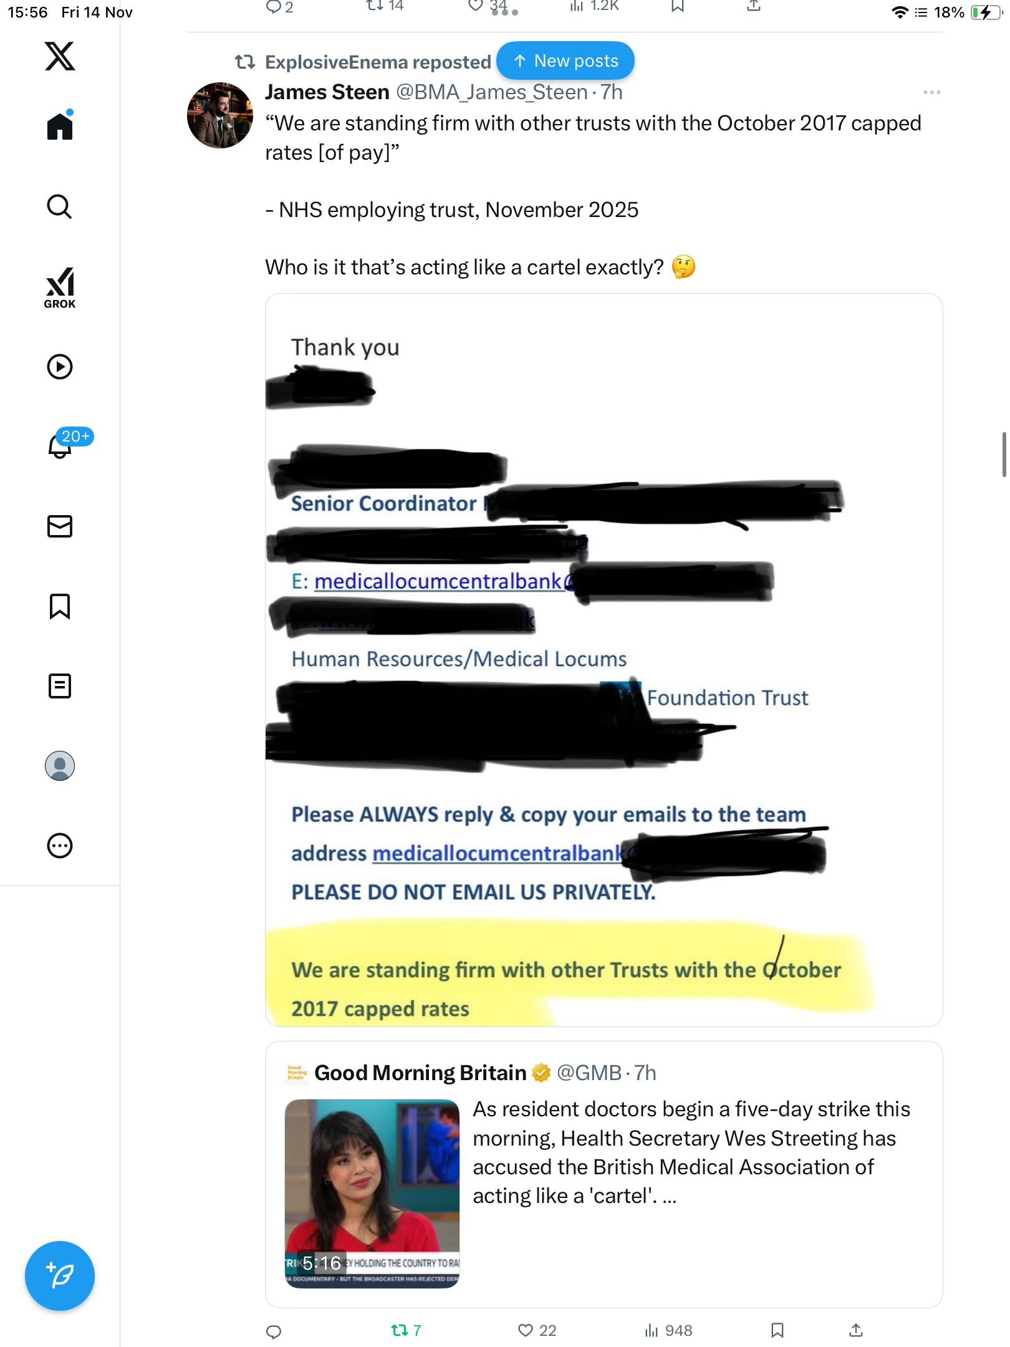Open Bookmarks in the sidebar
The width and height of the screenshot is (1010, 1347).
click(60, 606)
